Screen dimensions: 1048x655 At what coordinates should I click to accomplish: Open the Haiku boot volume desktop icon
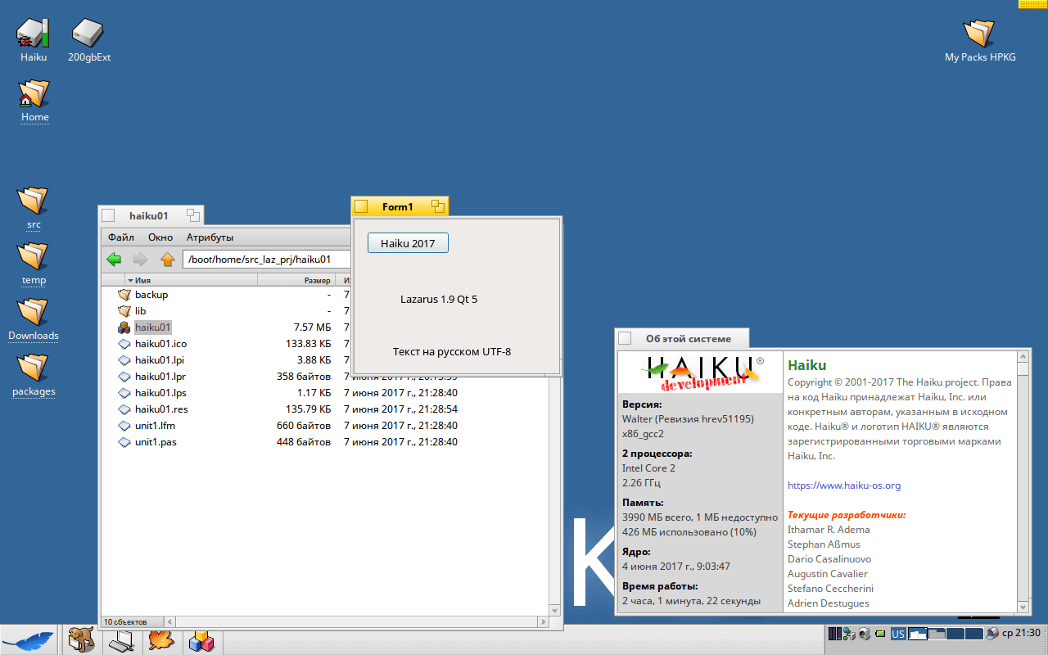(34, 33)
